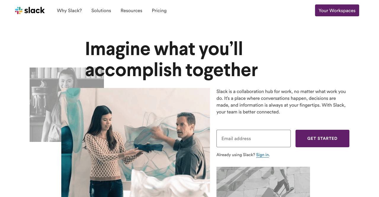Click the Slack hashtag logo icon
This screenshot has width=379, height=197.
pyautogui.click(x=19, y=10)
